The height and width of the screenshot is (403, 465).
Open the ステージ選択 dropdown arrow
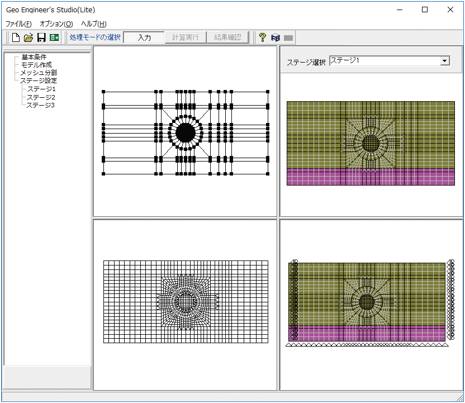tap(445, 61)
